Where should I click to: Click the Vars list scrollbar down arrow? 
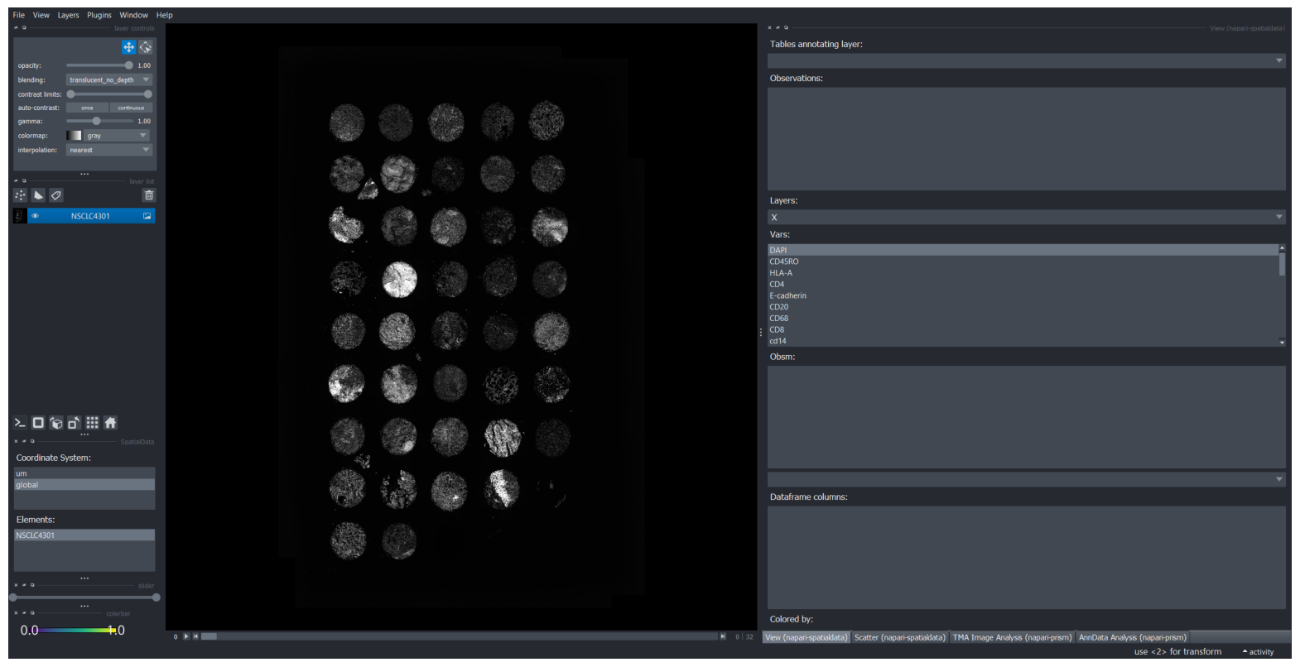(x=1282, y=342)
